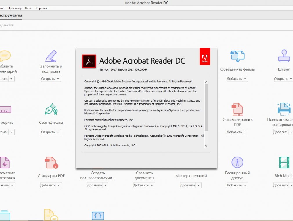Click the JavaScript curly braces icon
The height and width of the screenshot is (221, 293).
pos(98,216)
